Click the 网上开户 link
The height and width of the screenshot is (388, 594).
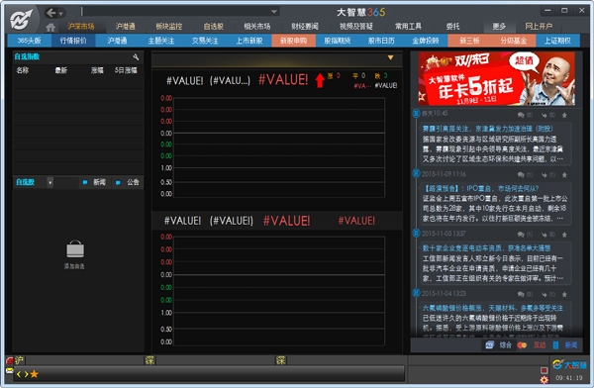(x=539, y=26)
